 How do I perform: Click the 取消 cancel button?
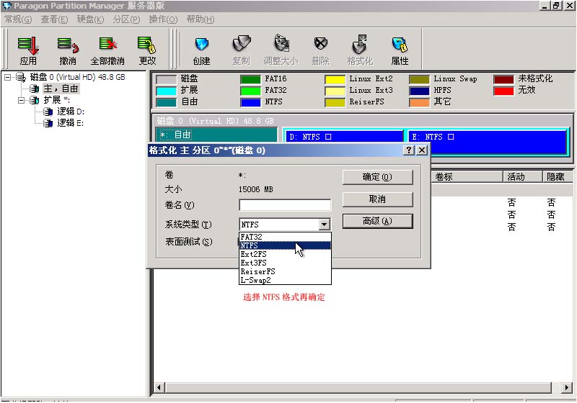tap(377, 199)
